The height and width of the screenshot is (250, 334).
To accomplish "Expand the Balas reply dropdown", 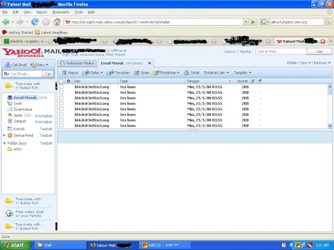I will [x=102, y=72].
